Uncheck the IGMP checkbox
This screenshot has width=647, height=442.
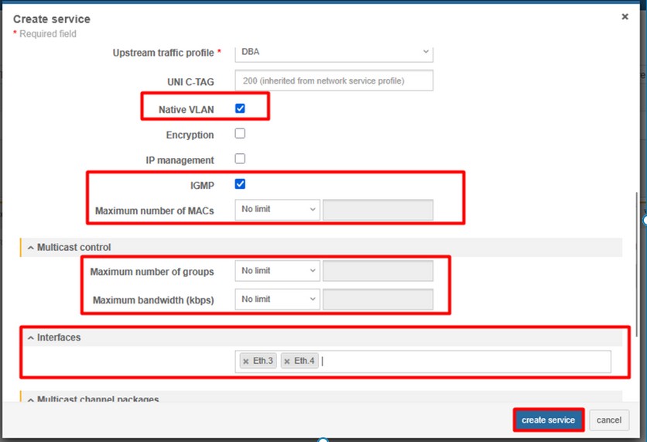240,184
